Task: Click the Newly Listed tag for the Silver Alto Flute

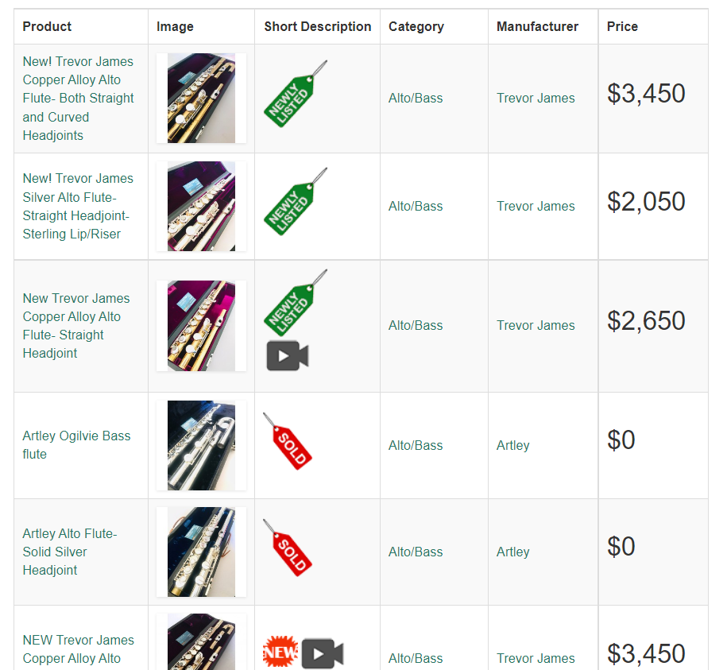Action: [x=296, y=202]
